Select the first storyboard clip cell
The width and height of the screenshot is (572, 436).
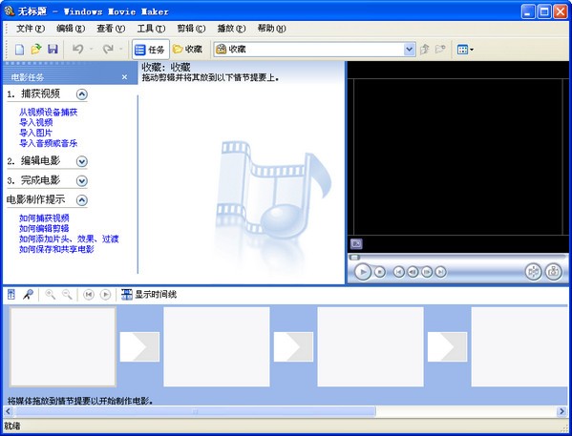63,347
